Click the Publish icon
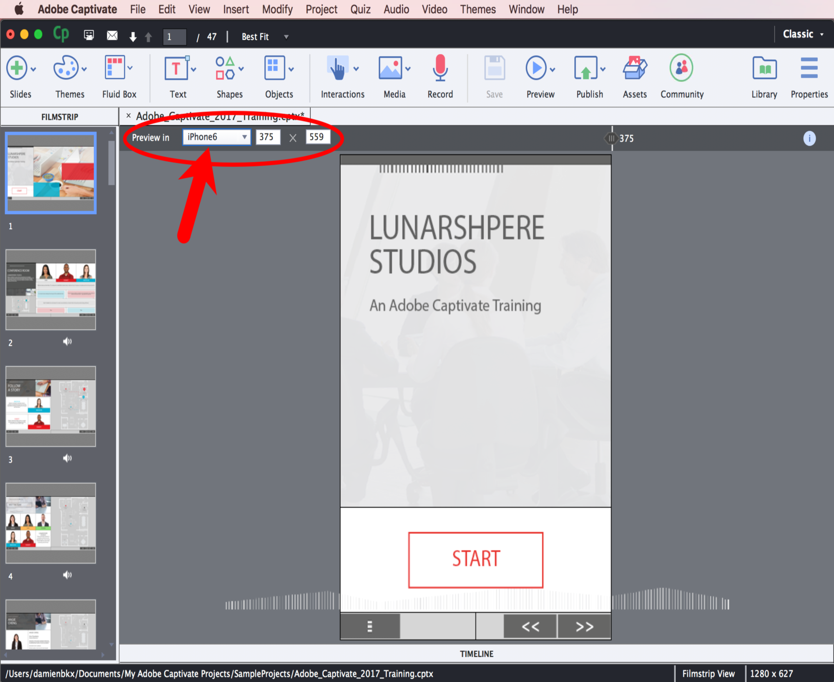834x682 pixels. 585,68
